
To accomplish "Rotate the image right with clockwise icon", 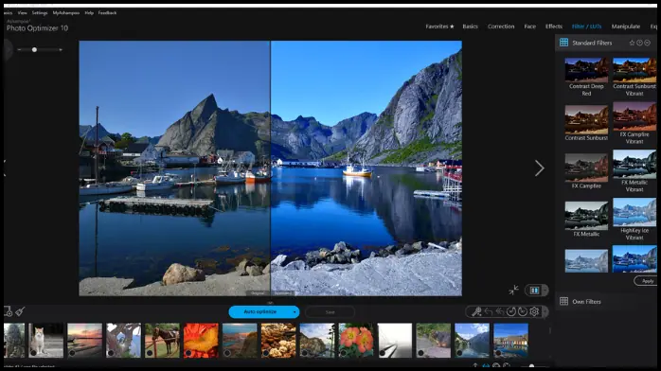I will pos(523,311).
